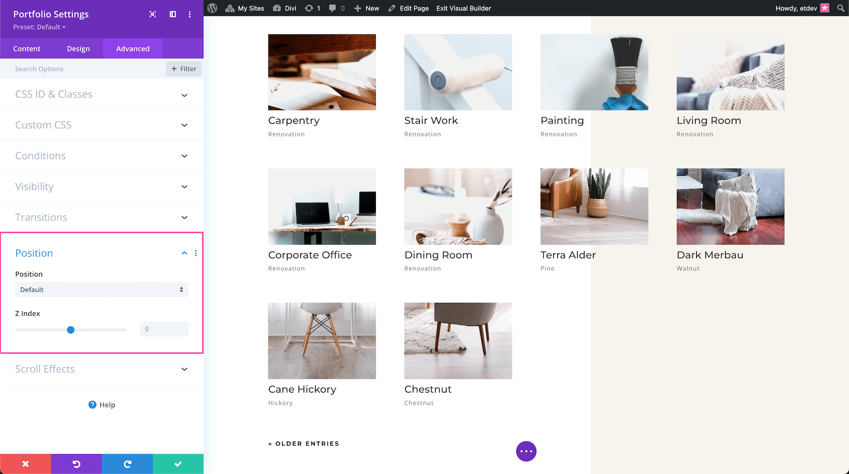Viewport: 849px width, 474px height.
Task: Open the Position dropdown set to Default
Action: click(x=101, y=289)
